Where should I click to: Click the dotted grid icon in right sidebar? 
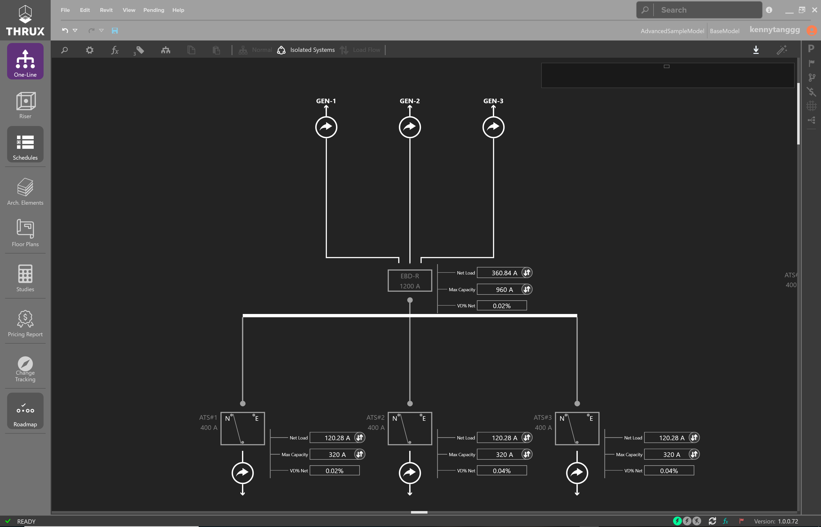(811, 106)
